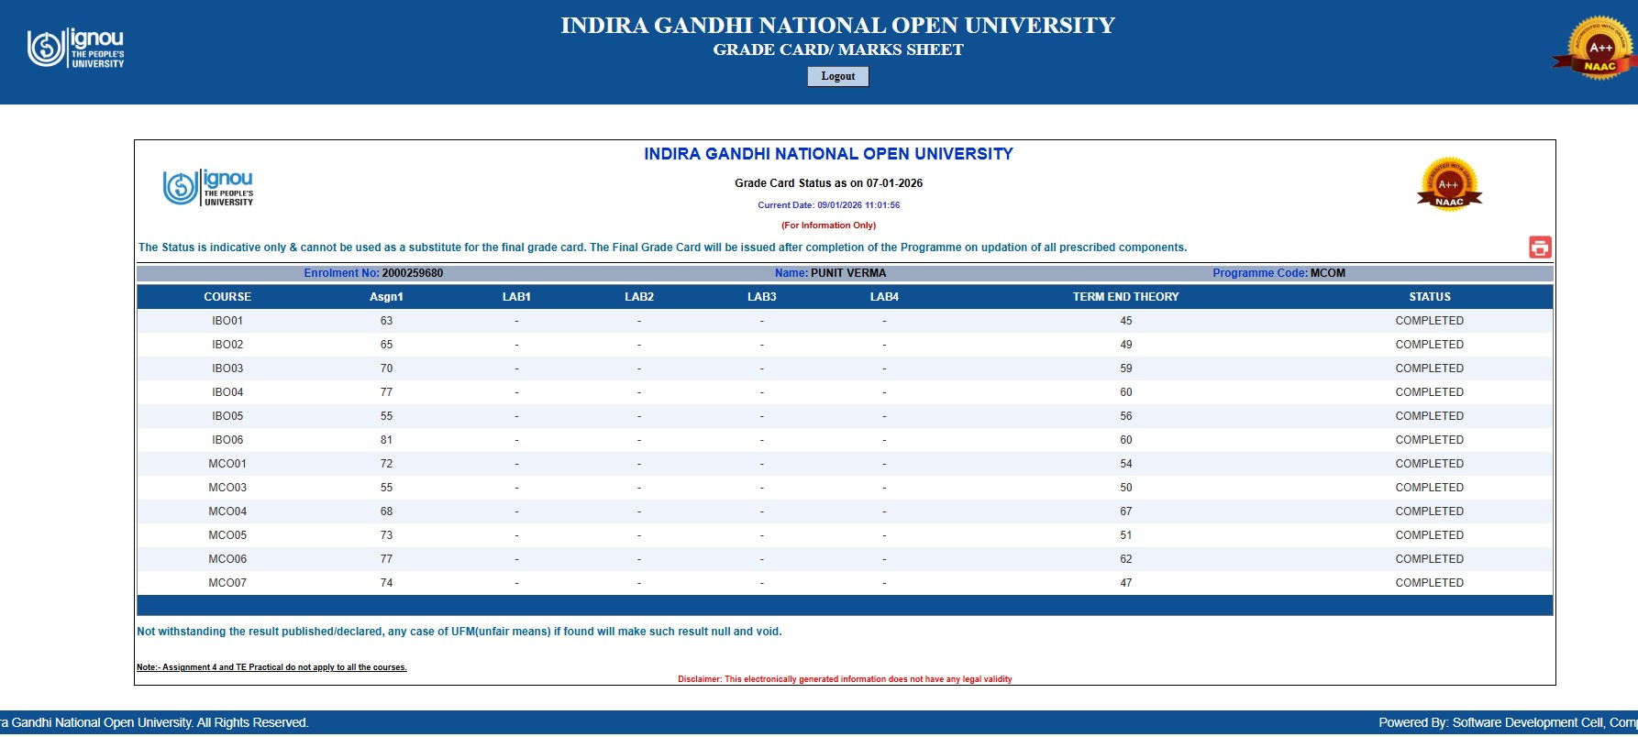This screenshot has width=1638, height=737.
Task: Click the 'Grade Card Status as on 07-01-2026' text
Action: [829, 183]
